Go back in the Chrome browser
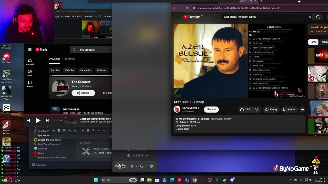Image resolution: width=328 pixels, height=184 pixels. tap(175, 8)
